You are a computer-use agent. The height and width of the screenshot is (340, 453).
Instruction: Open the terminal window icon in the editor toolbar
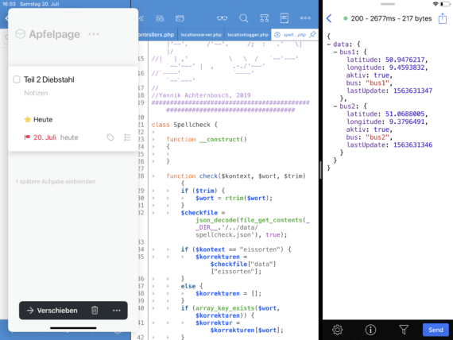point(180,18)
